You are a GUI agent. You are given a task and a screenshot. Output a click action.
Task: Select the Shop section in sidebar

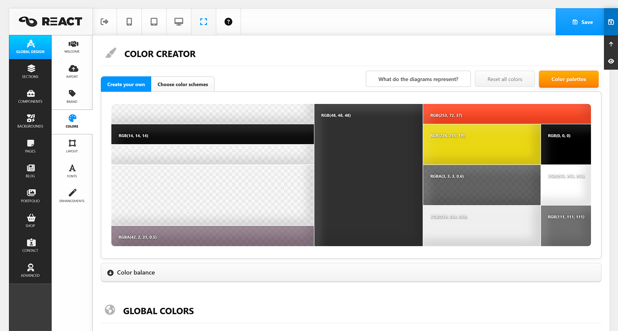[30, 220]
